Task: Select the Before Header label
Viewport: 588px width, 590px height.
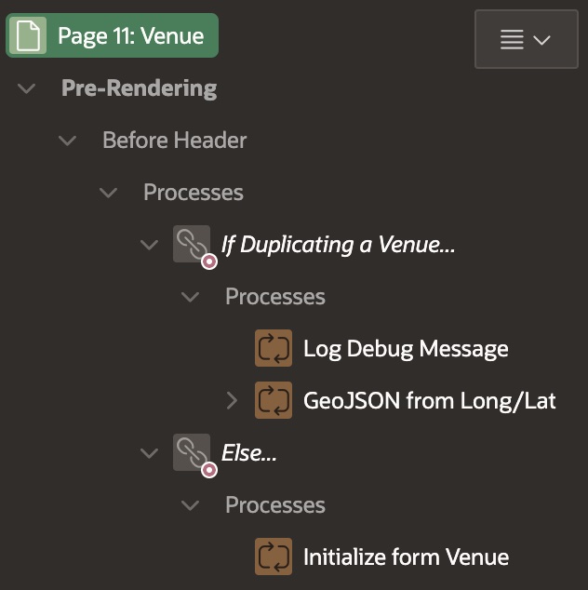Action: (x=174, y=141)
